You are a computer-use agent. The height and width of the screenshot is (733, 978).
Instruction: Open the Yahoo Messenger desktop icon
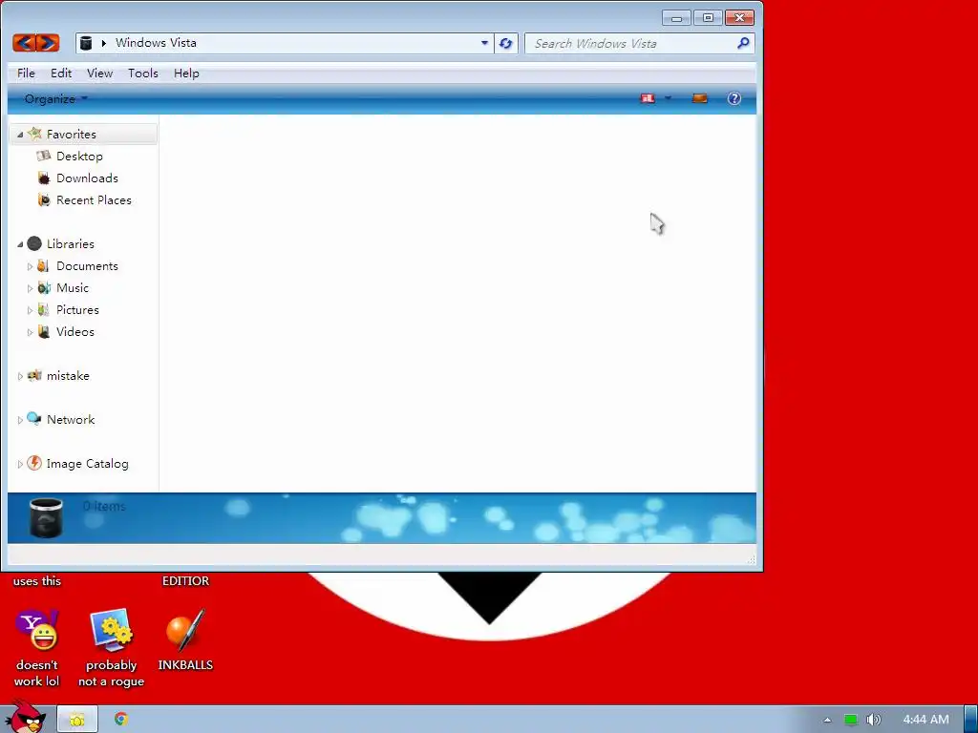click(37, 631)
